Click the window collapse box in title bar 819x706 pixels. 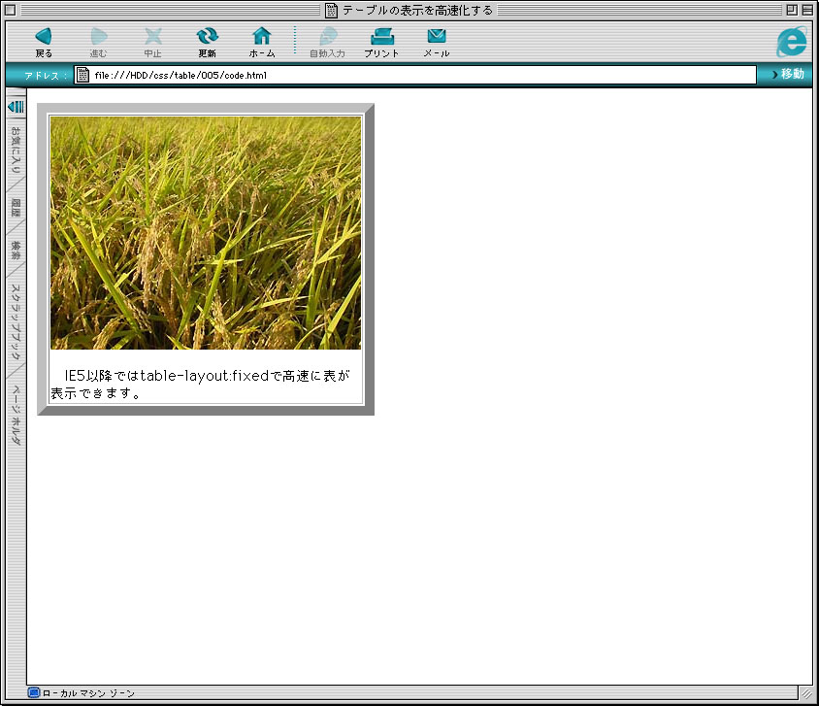tap(807, 10)
